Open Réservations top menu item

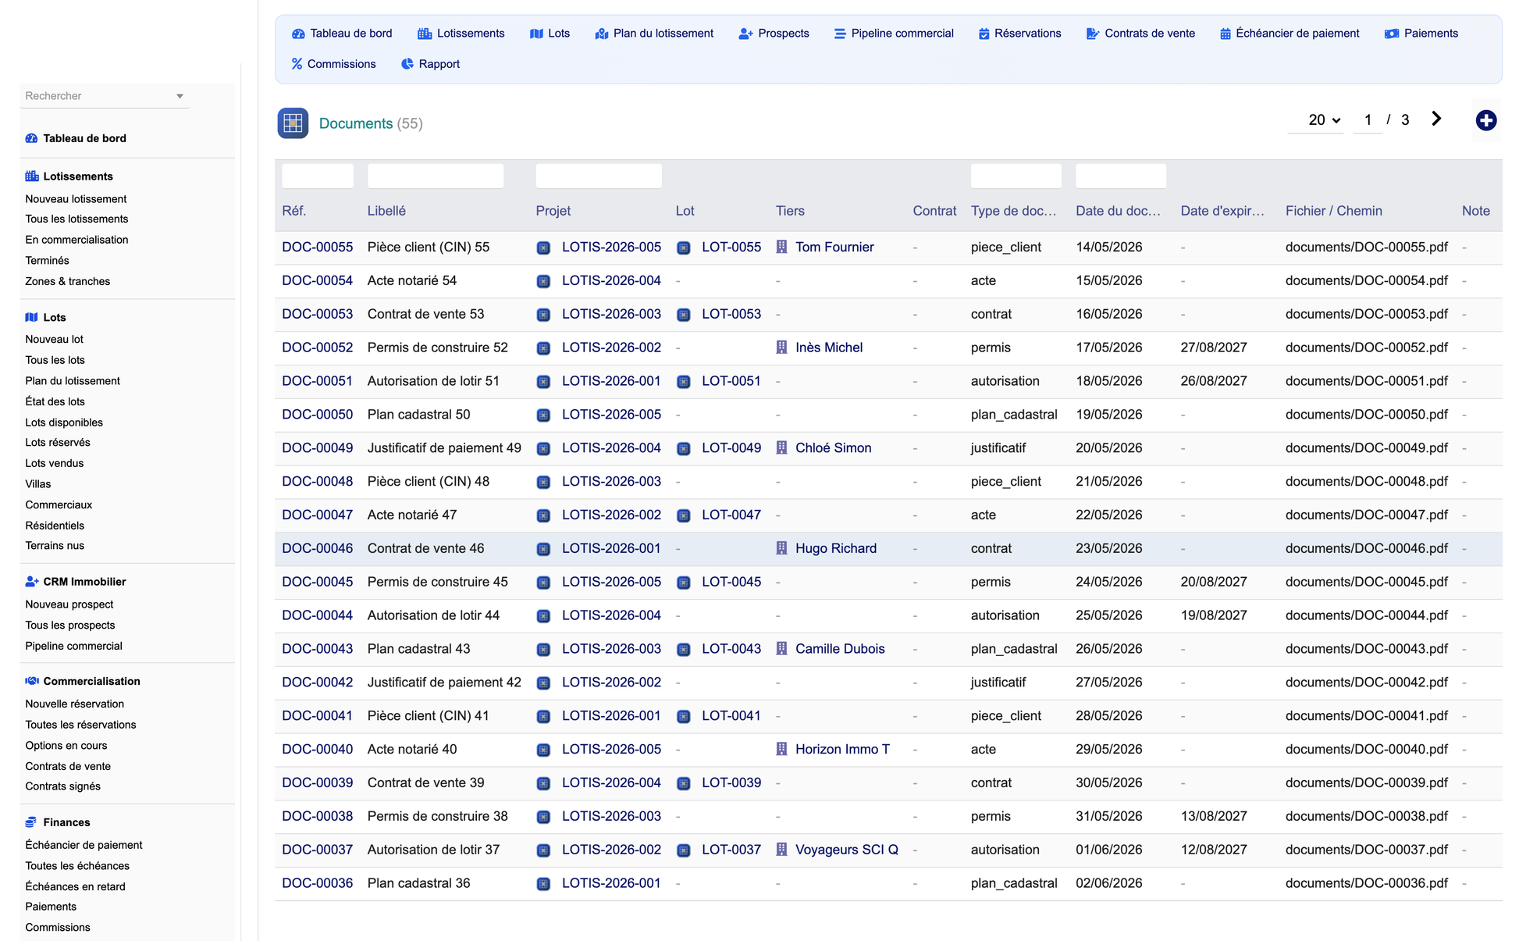coord(1019,34)
